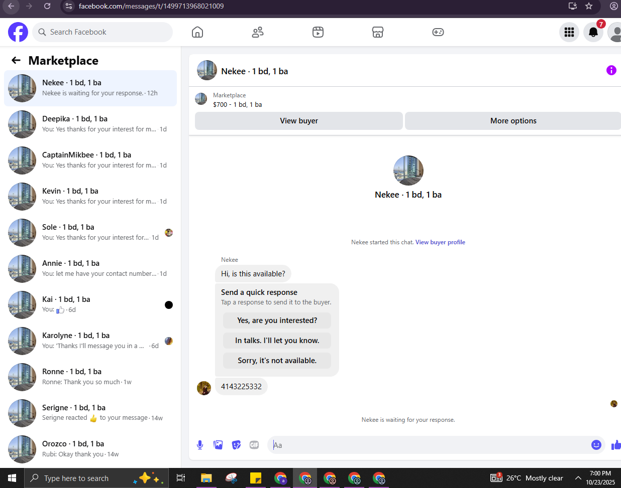Open File Explorer from the taskbar
This screenshot has height=488, width=621.
(x=206, y=478)
